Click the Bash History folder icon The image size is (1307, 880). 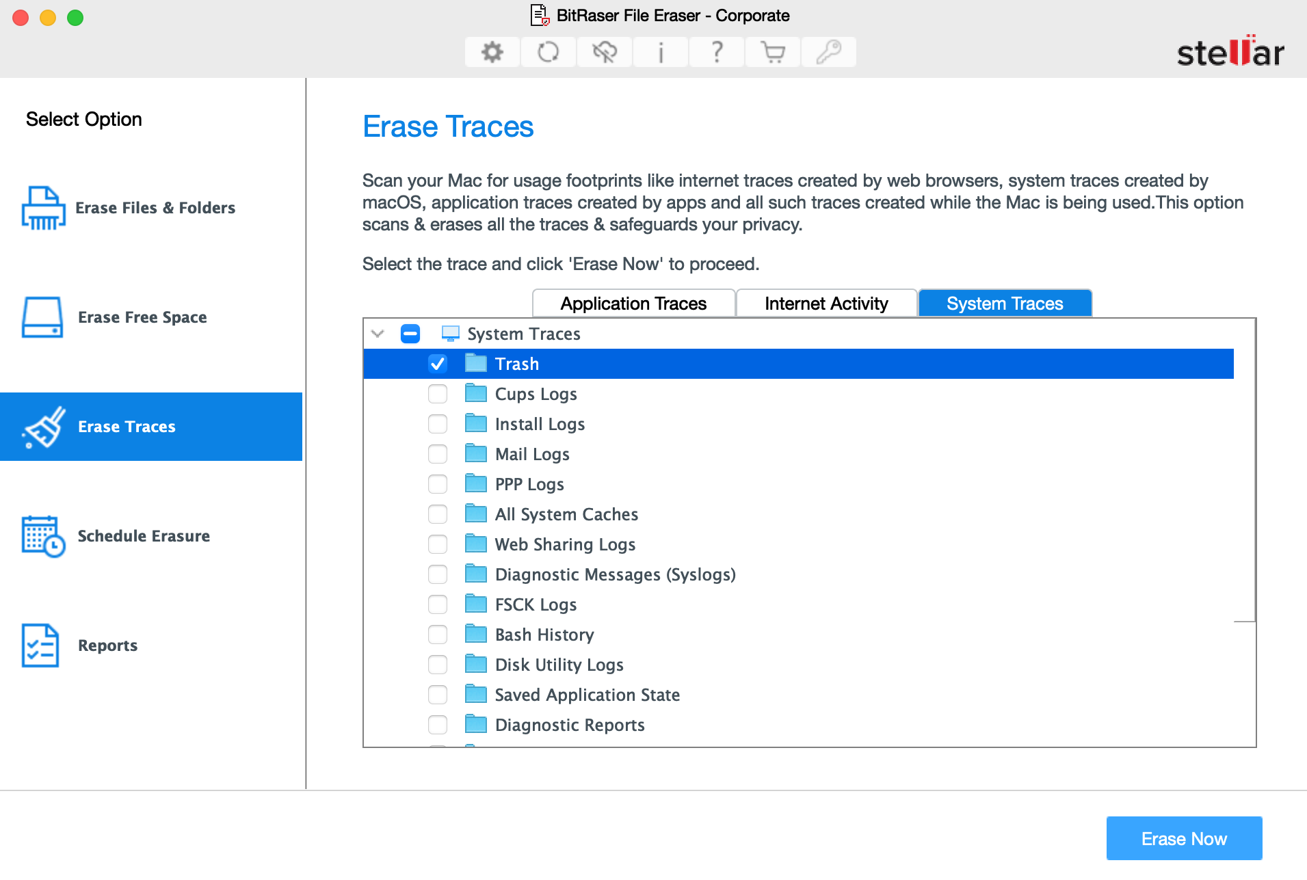(476, 634)
